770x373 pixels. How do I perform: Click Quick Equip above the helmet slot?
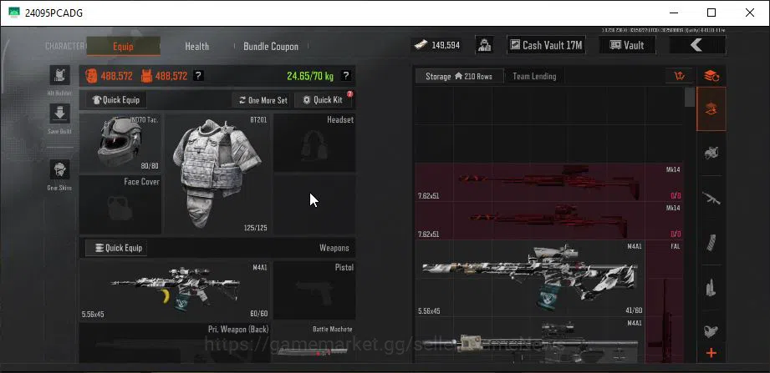116,100
